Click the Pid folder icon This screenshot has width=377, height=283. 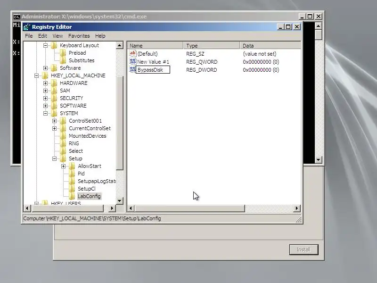72,174
